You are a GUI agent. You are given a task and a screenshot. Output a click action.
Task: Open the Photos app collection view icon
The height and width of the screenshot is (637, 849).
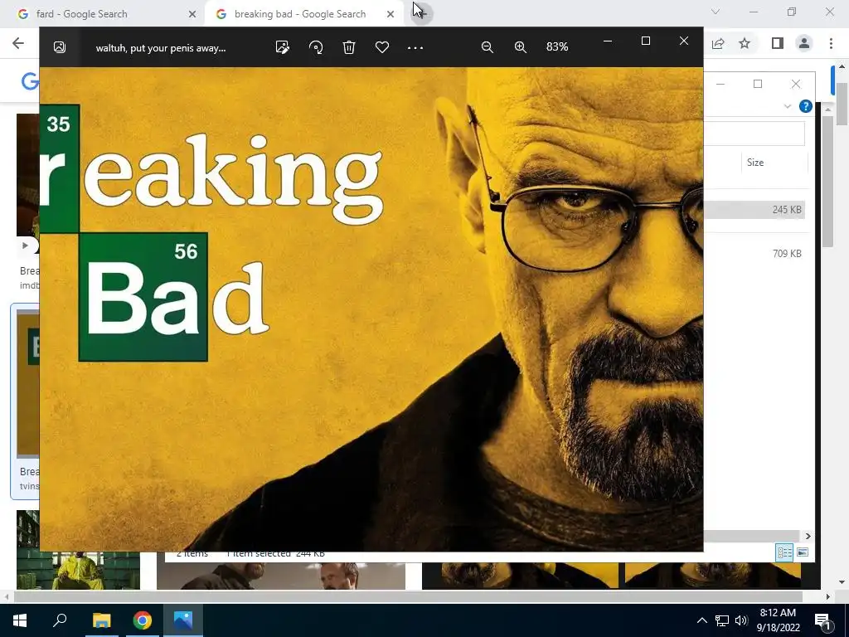point(60,47)
